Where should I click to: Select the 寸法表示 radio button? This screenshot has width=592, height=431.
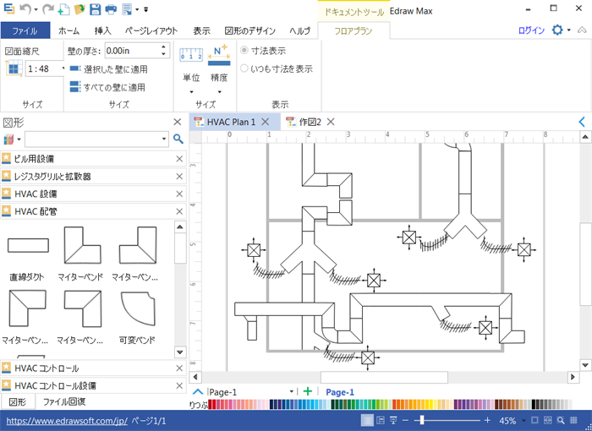coord(244,51)
